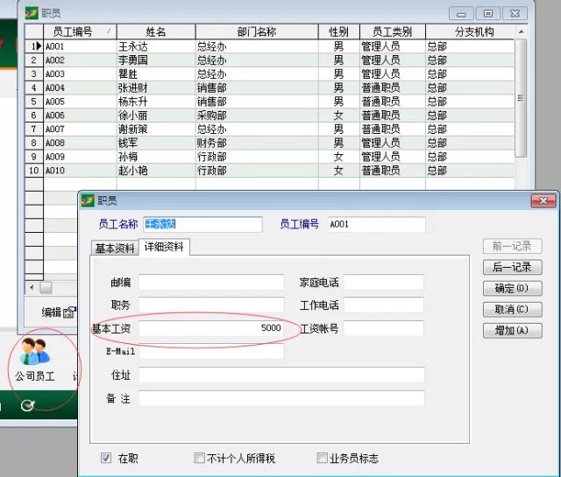
Task: Click the 姓名 column header
Action: [x=156, y=32]
